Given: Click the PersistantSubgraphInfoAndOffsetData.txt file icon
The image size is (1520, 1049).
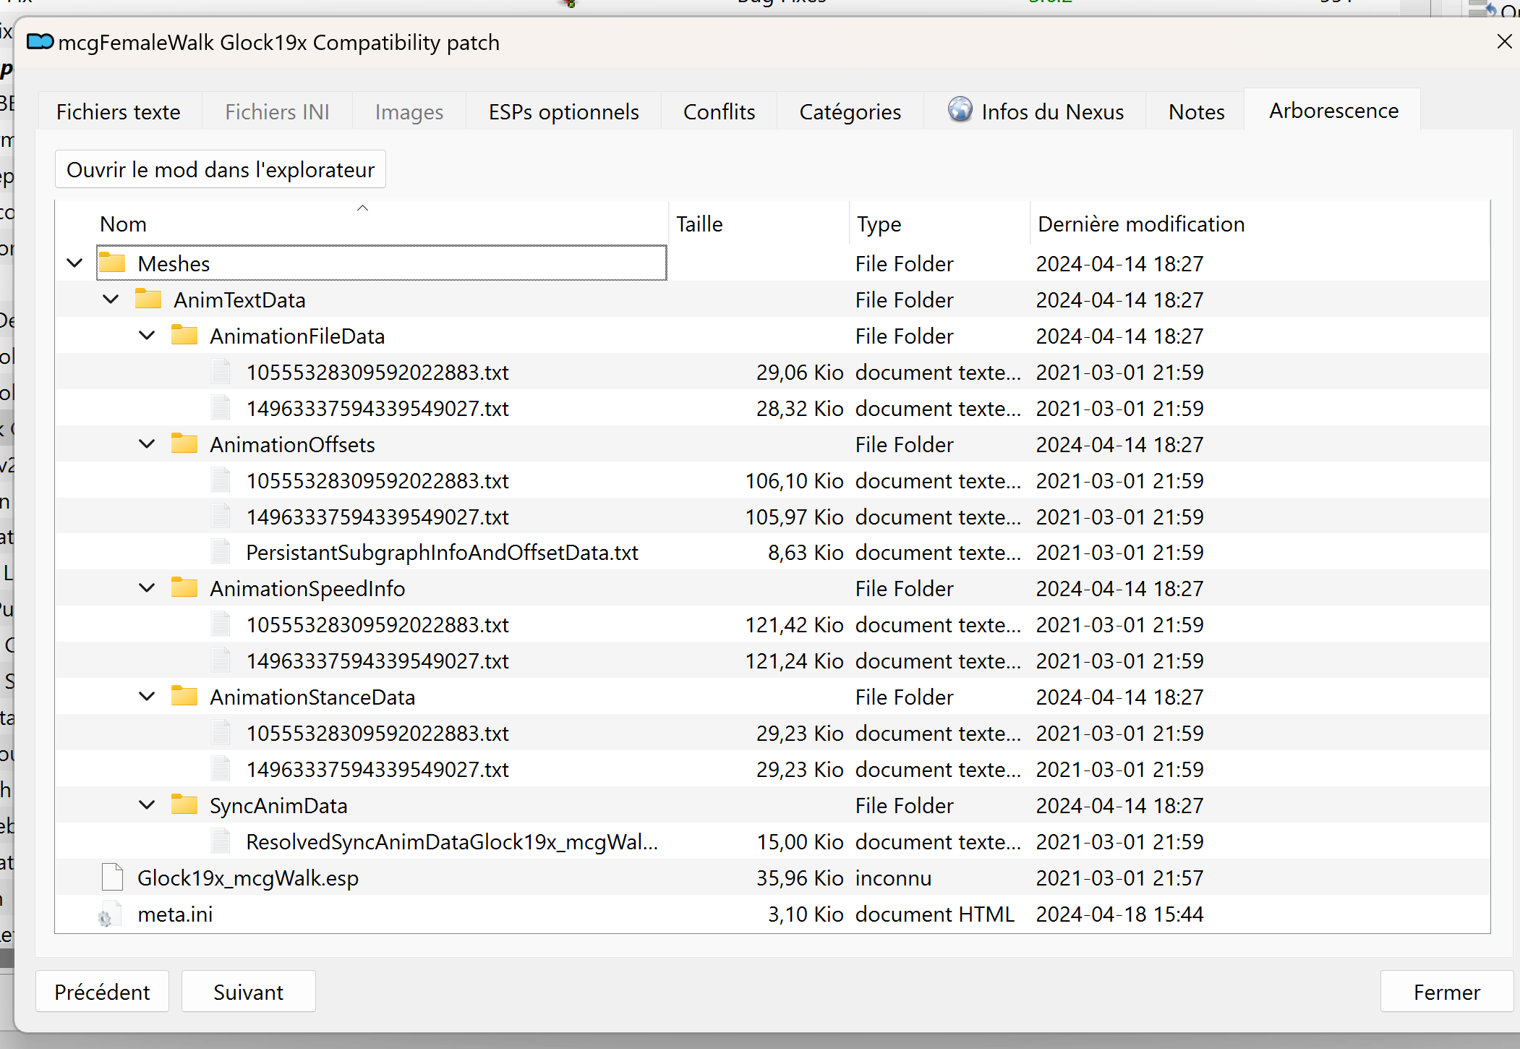Looking at the screenshot, I should coord(221,552).
